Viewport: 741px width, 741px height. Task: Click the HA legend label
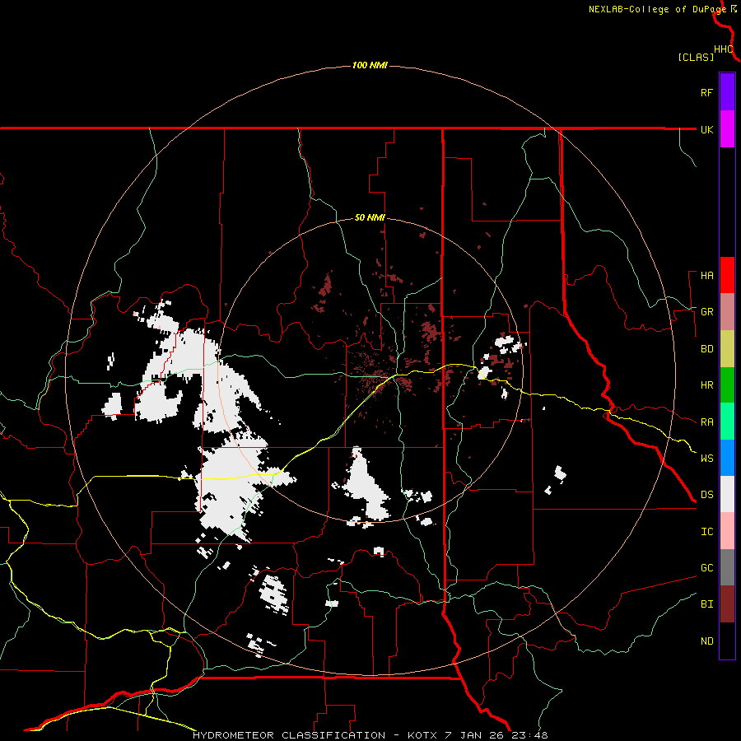707,276
